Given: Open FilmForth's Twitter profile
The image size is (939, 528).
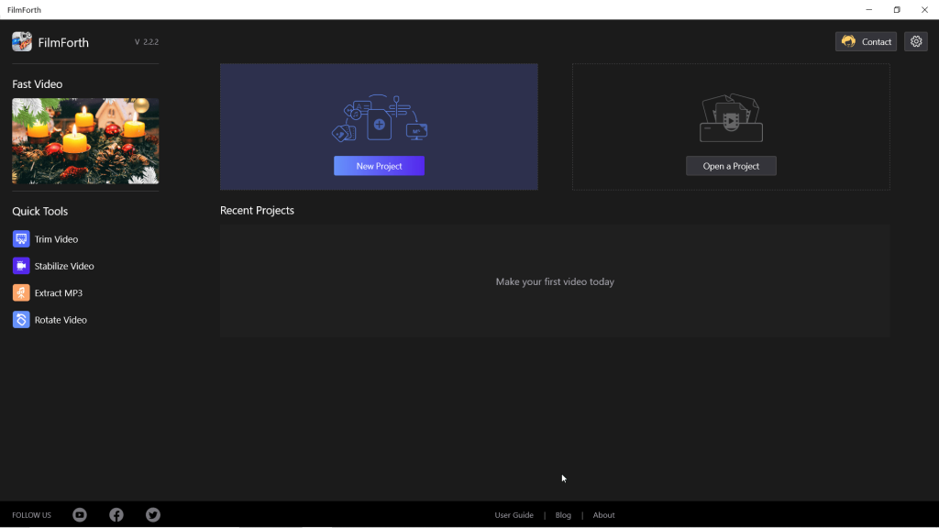Looking at the screenshot, I should point(152,514).
